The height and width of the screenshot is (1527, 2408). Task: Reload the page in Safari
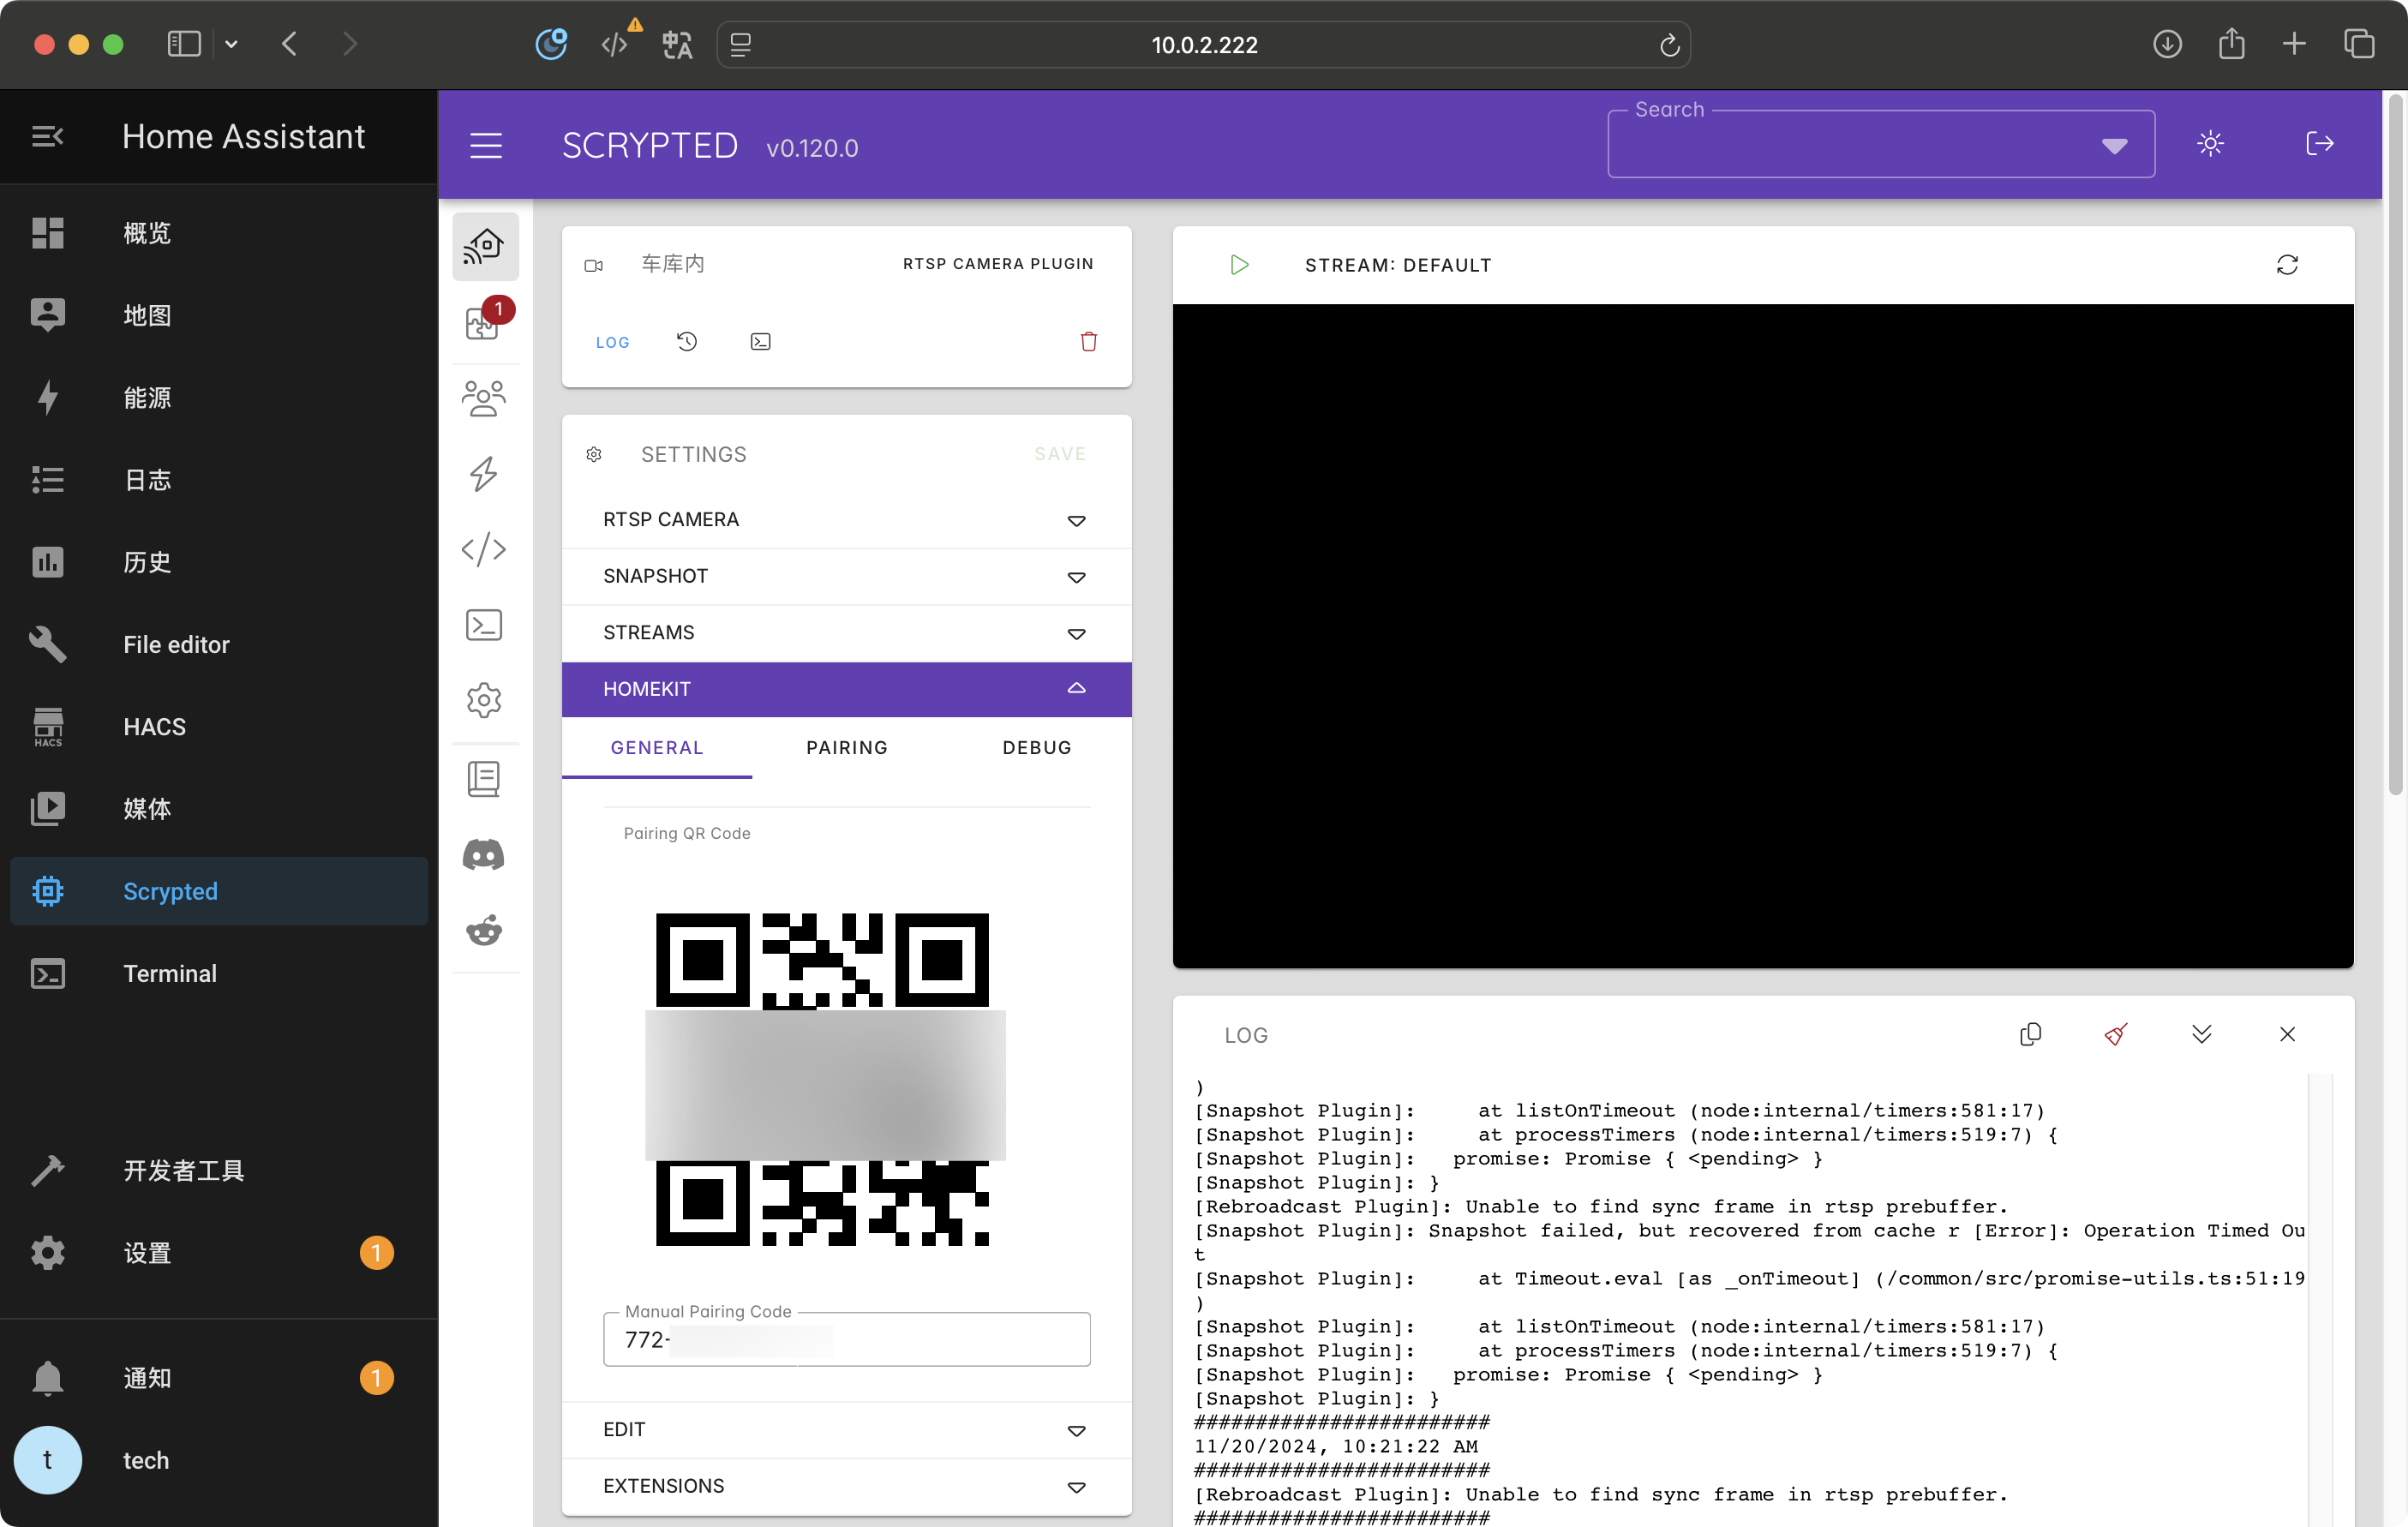tap(1669, 45)
